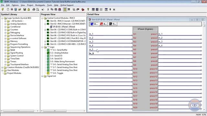This screenshot has width=207, height=116.
Task: Click the X toolbar icon
Action: point(114,9)
